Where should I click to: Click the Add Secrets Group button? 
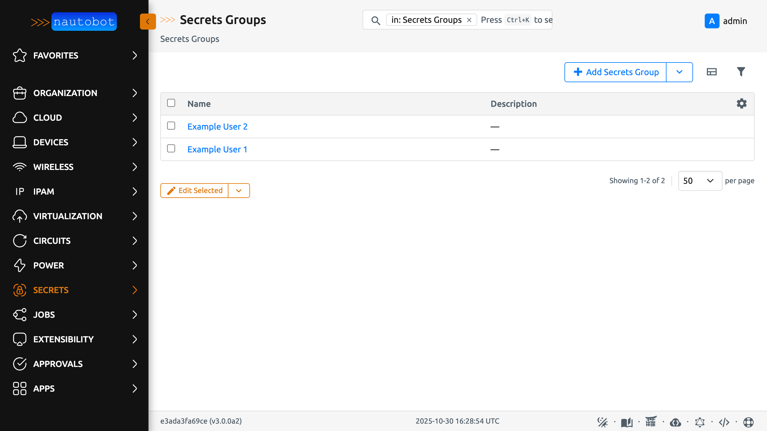(616, 72)
